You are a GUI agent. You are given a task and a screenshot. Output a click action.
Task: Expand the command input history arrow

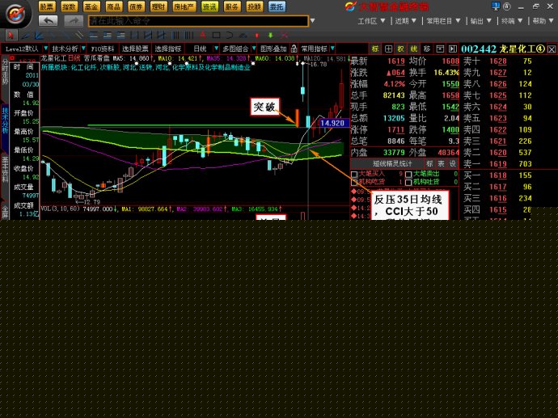coord(312,21)
